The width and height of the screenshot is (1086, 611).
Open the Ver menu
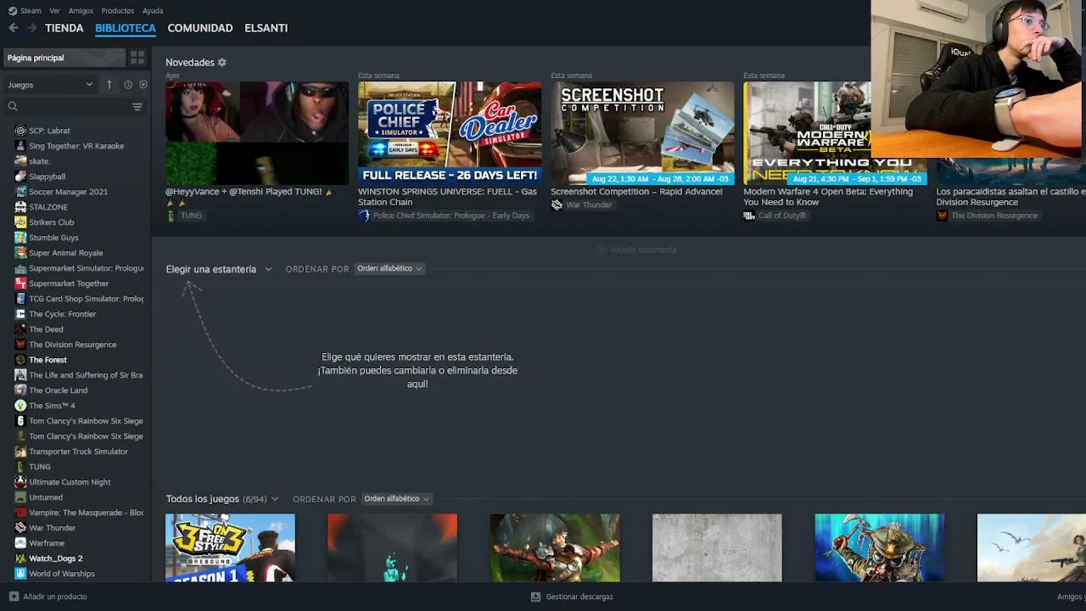pos(55,11)
